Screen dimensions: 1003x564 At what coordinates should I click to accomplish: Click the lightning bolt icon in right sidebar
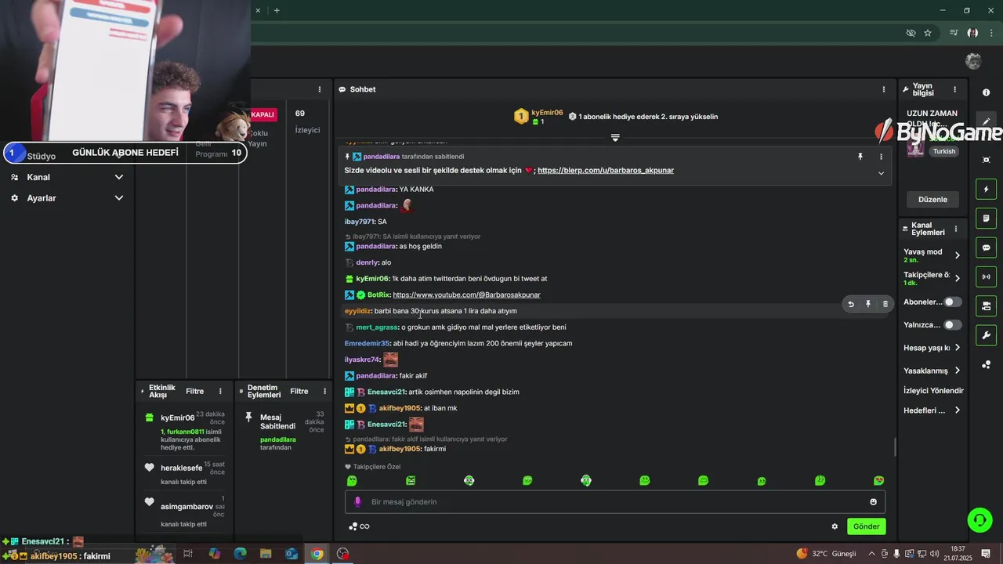(986, 189)
